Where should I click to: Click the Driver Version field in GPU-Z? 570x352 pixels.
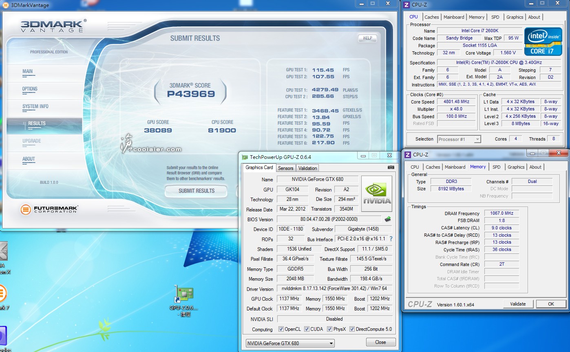coord(334,288)
